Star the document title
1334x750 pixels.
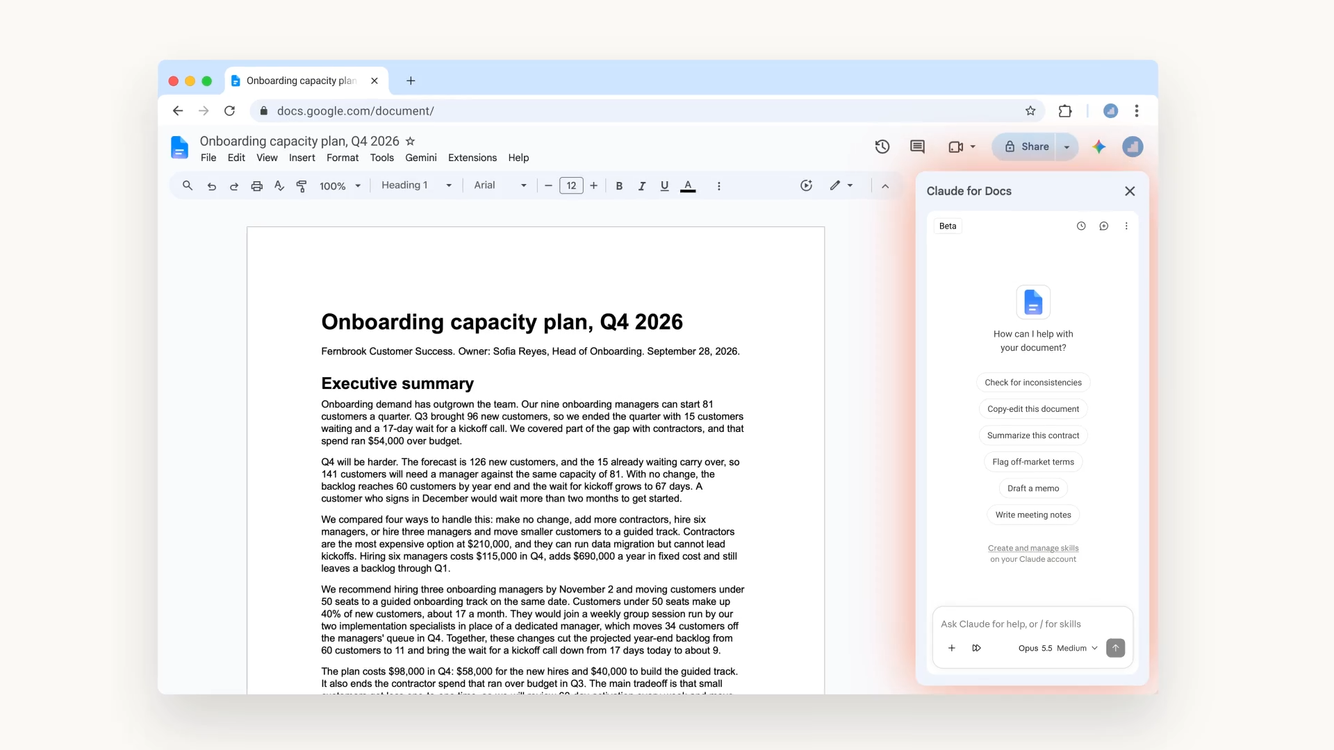(410, 141)
